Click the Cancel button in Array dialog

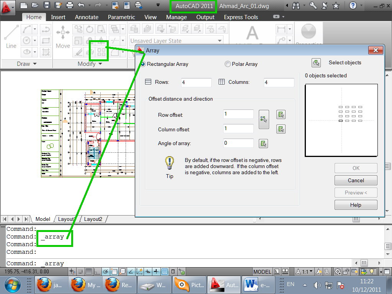pos(356,180)
